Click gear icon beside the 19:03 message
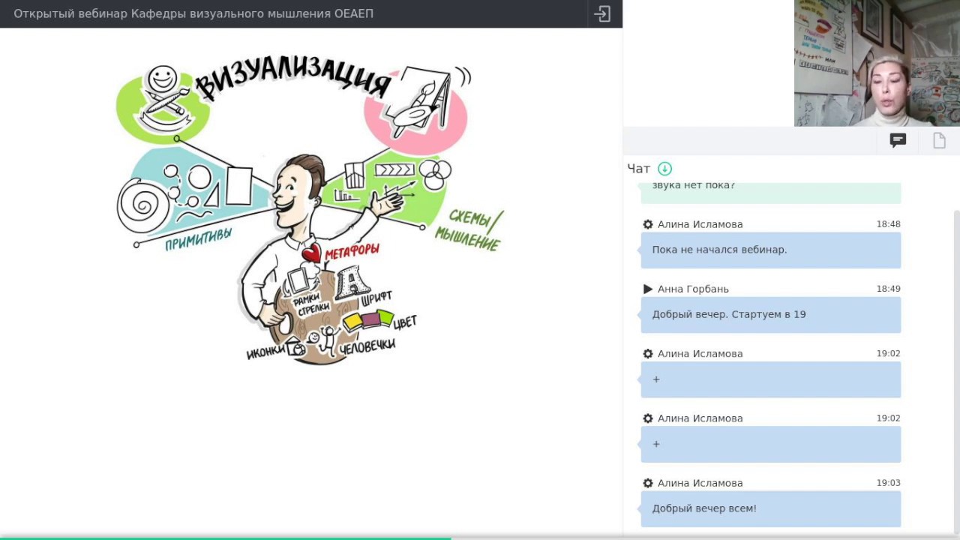 pyautogui.click(x=648, y=483)
